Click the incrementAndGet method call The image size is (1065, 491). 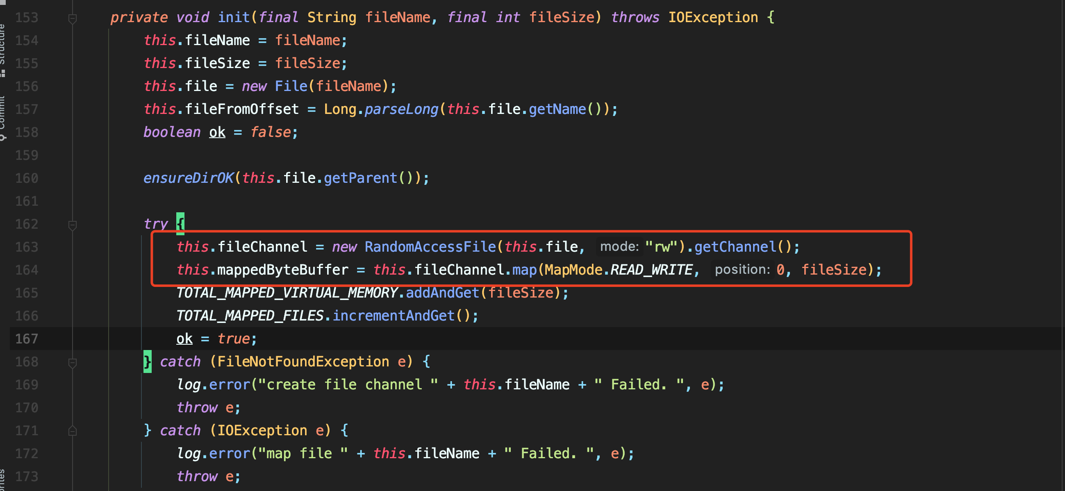pos(394,316)
